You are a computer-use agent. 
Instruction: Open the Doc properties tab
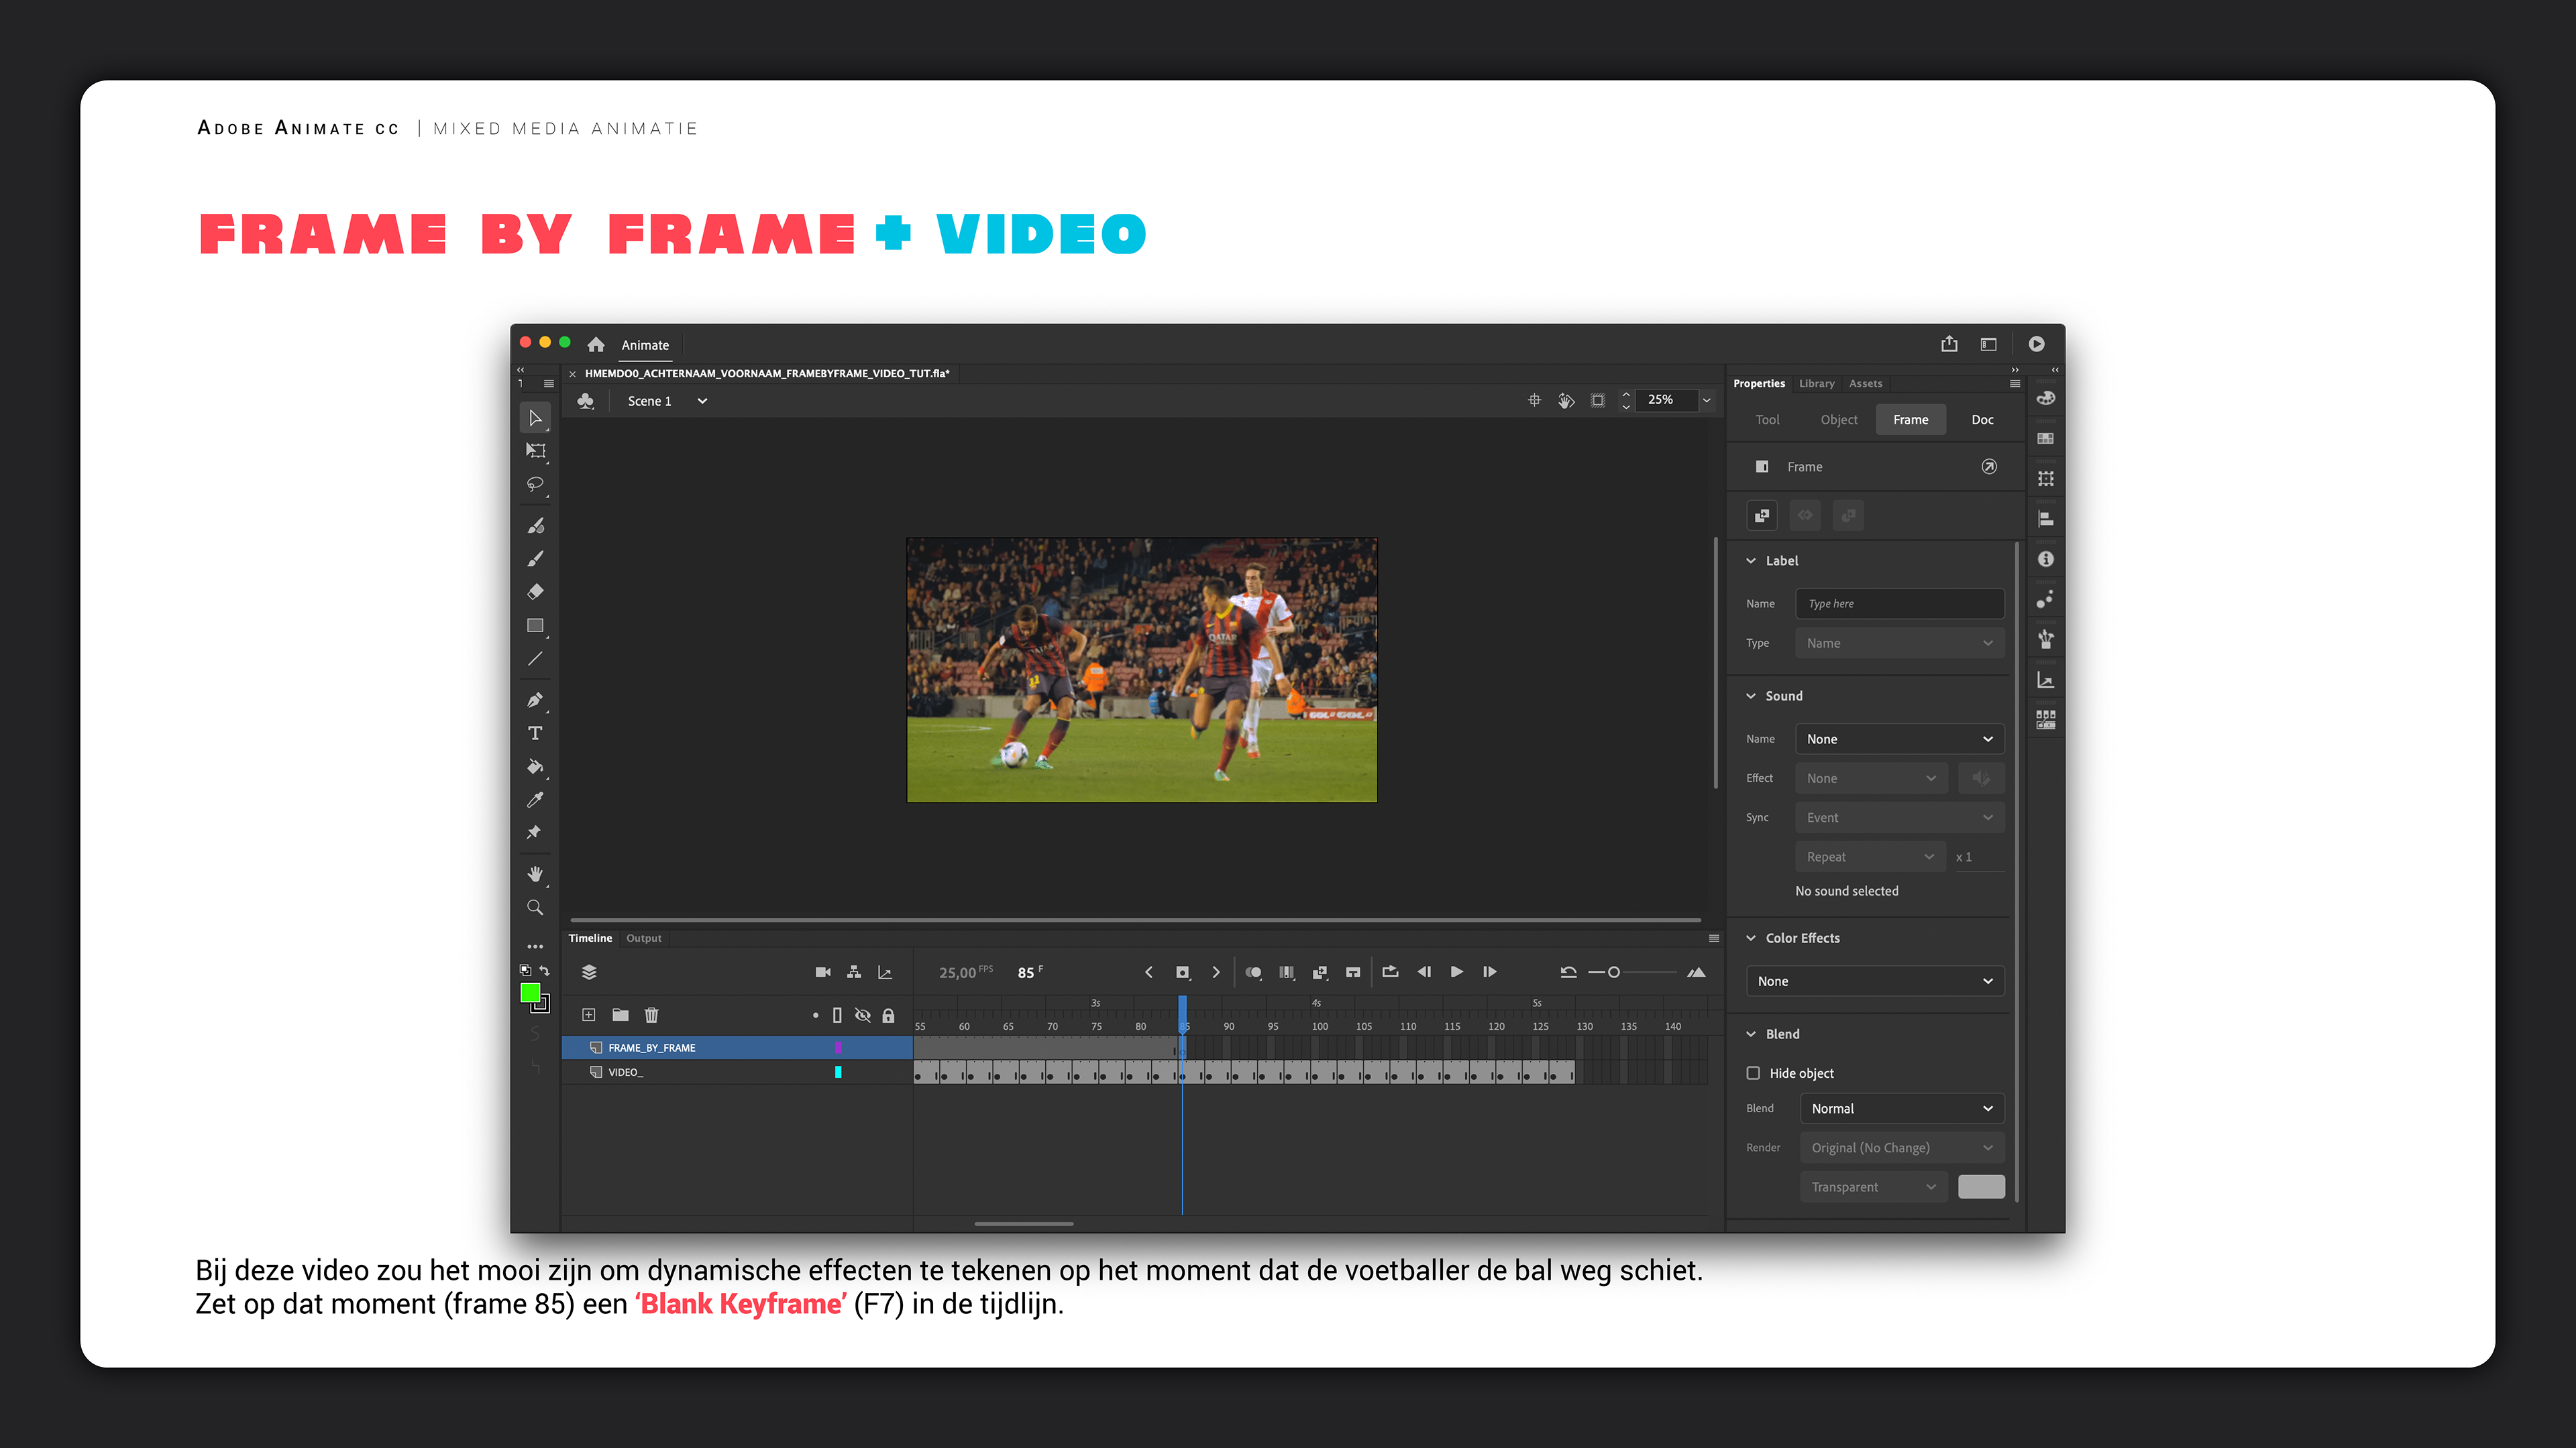pyautogui.click(x=1982, y=420)
